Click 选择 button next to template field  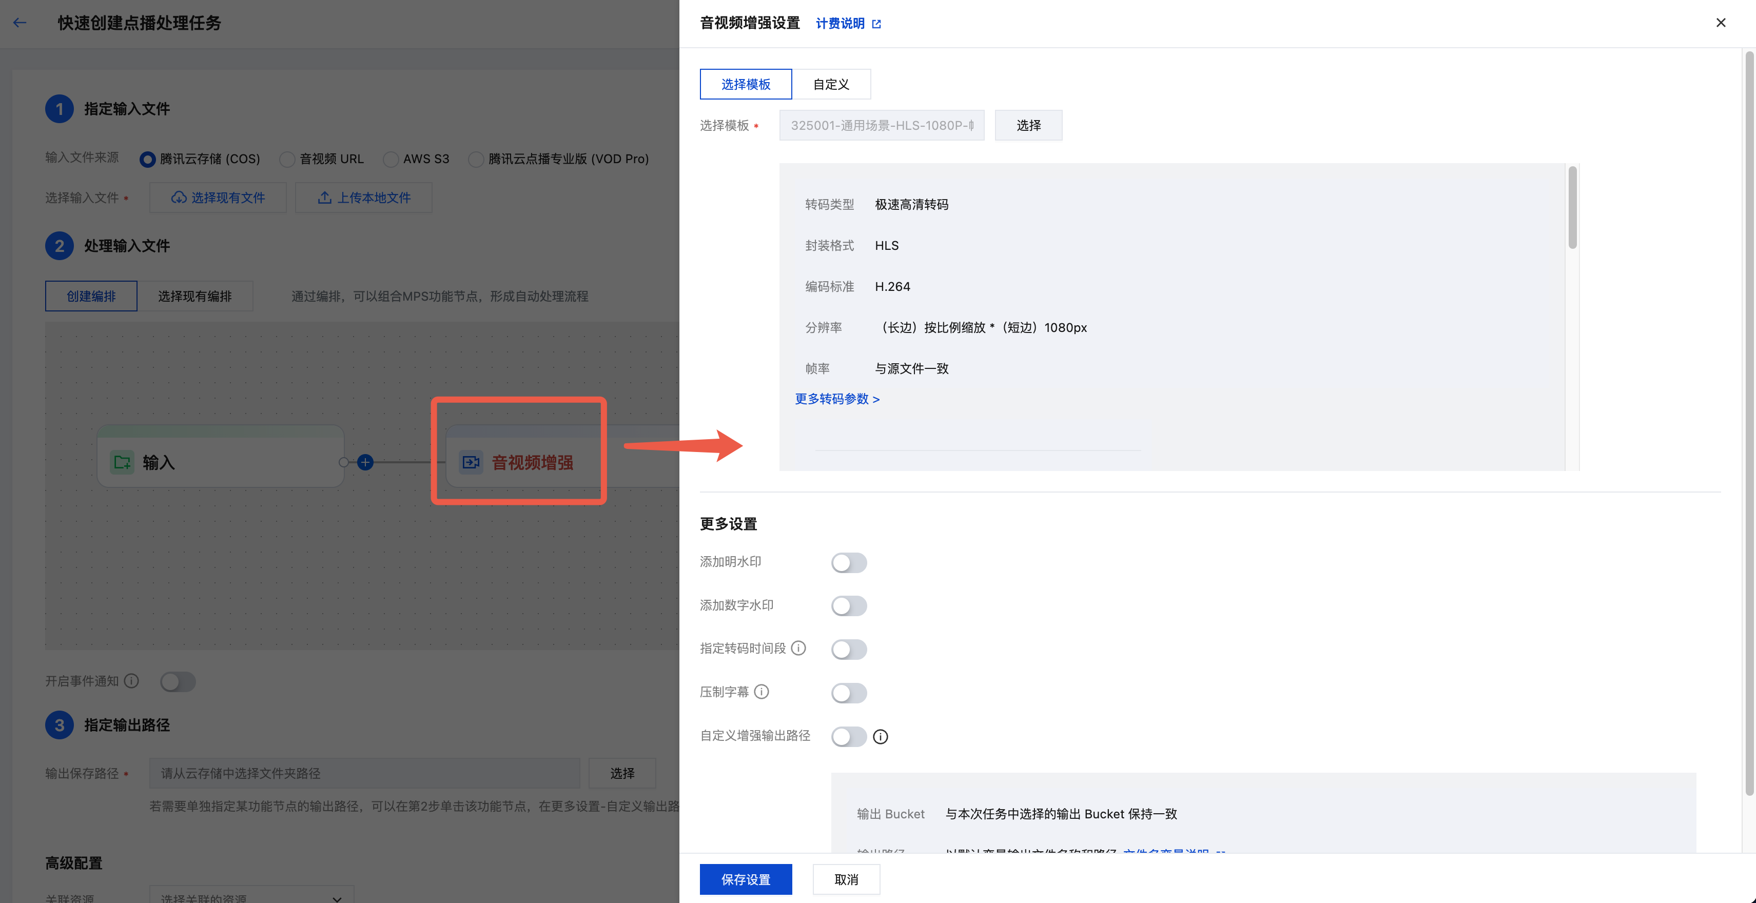(x=1028, y=125)
